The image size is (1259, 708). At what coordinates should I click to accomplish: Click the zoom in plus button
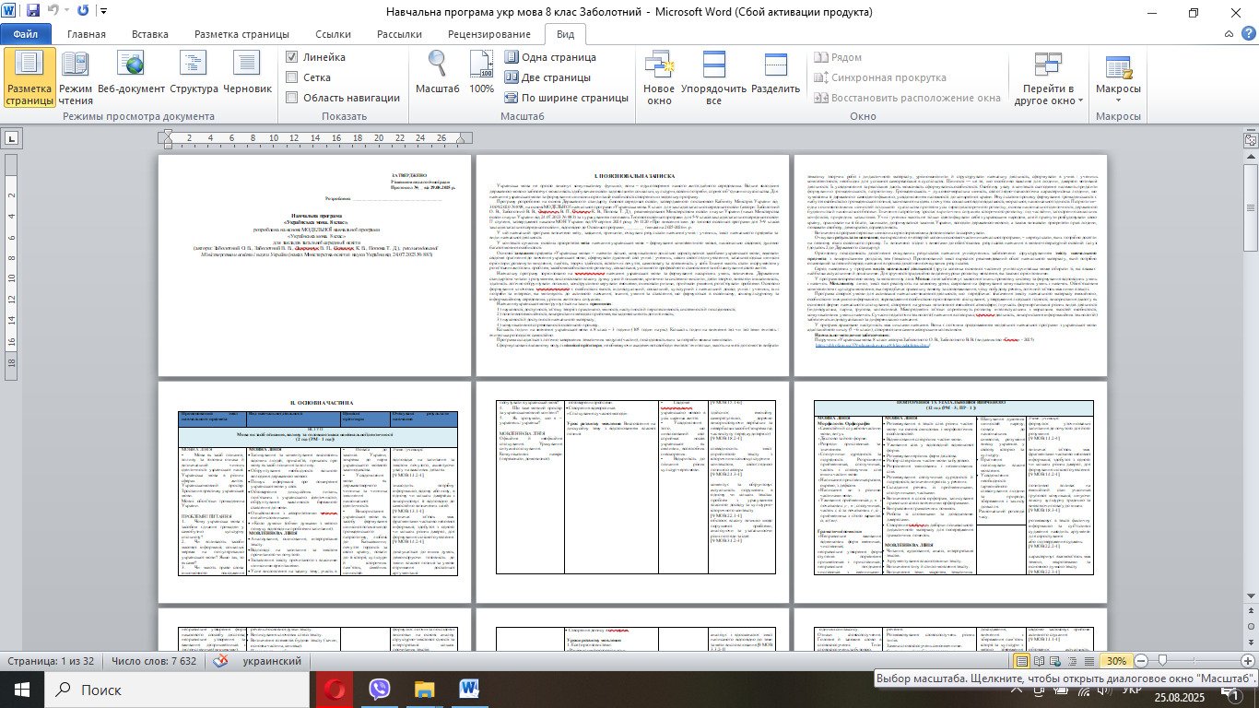pyautogui.click(x=1247, y=661)
